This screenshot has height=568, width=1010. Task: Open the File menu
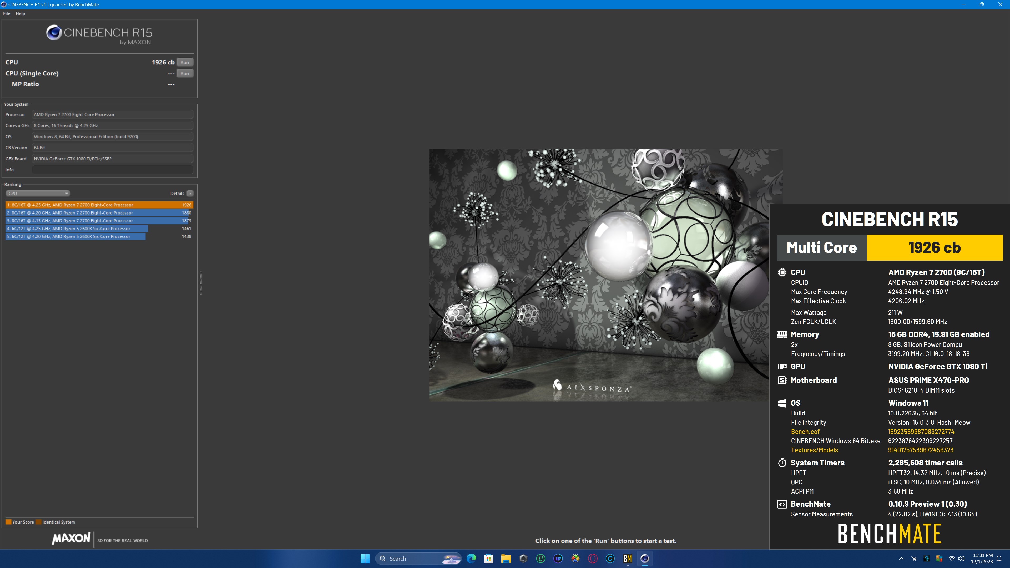point(7,13)
